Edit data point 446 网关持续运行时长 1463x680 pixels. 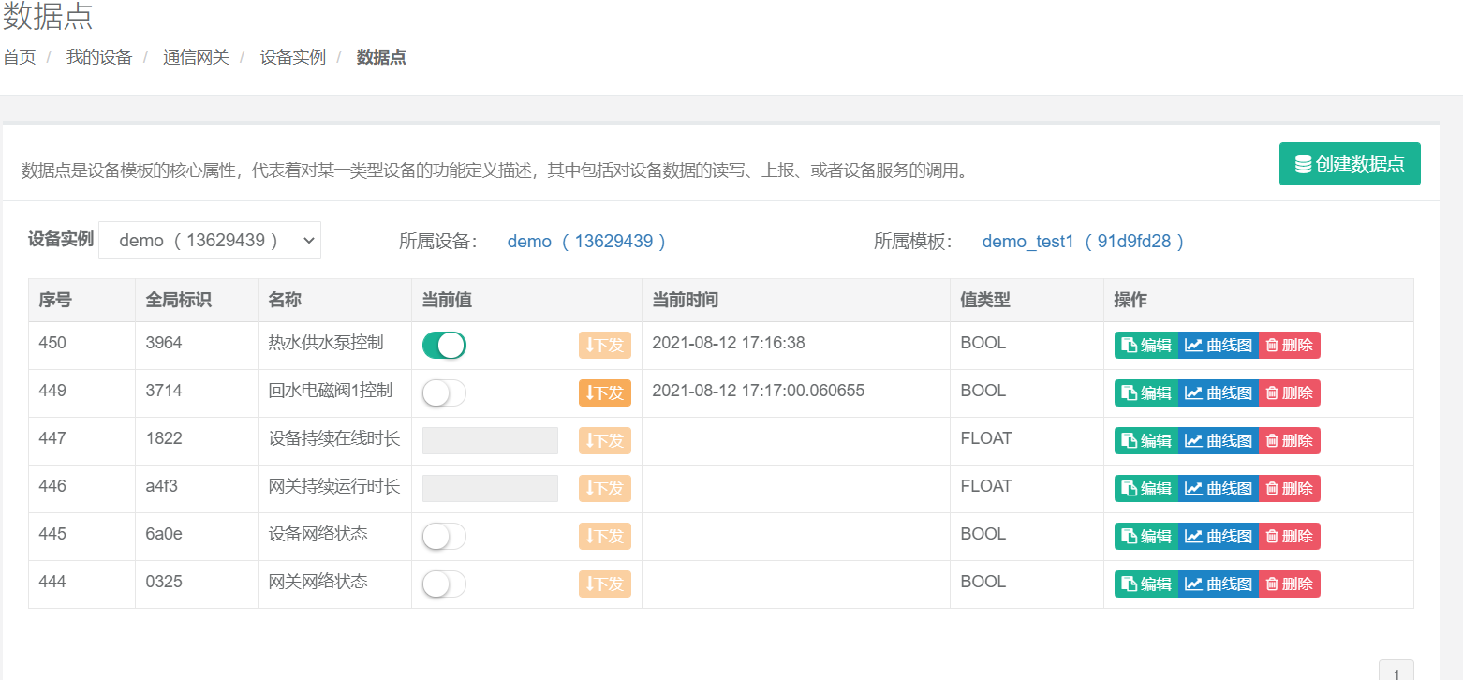1146,488
